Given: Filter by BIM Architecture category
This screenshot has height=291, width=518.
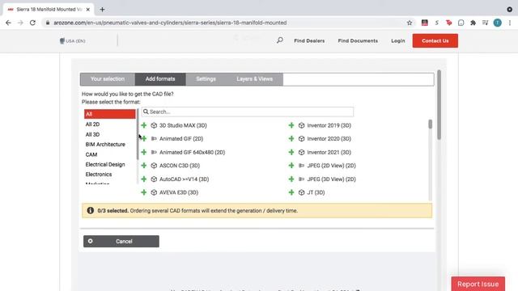Looking at the screenshot, I should [x=105, y=145].
